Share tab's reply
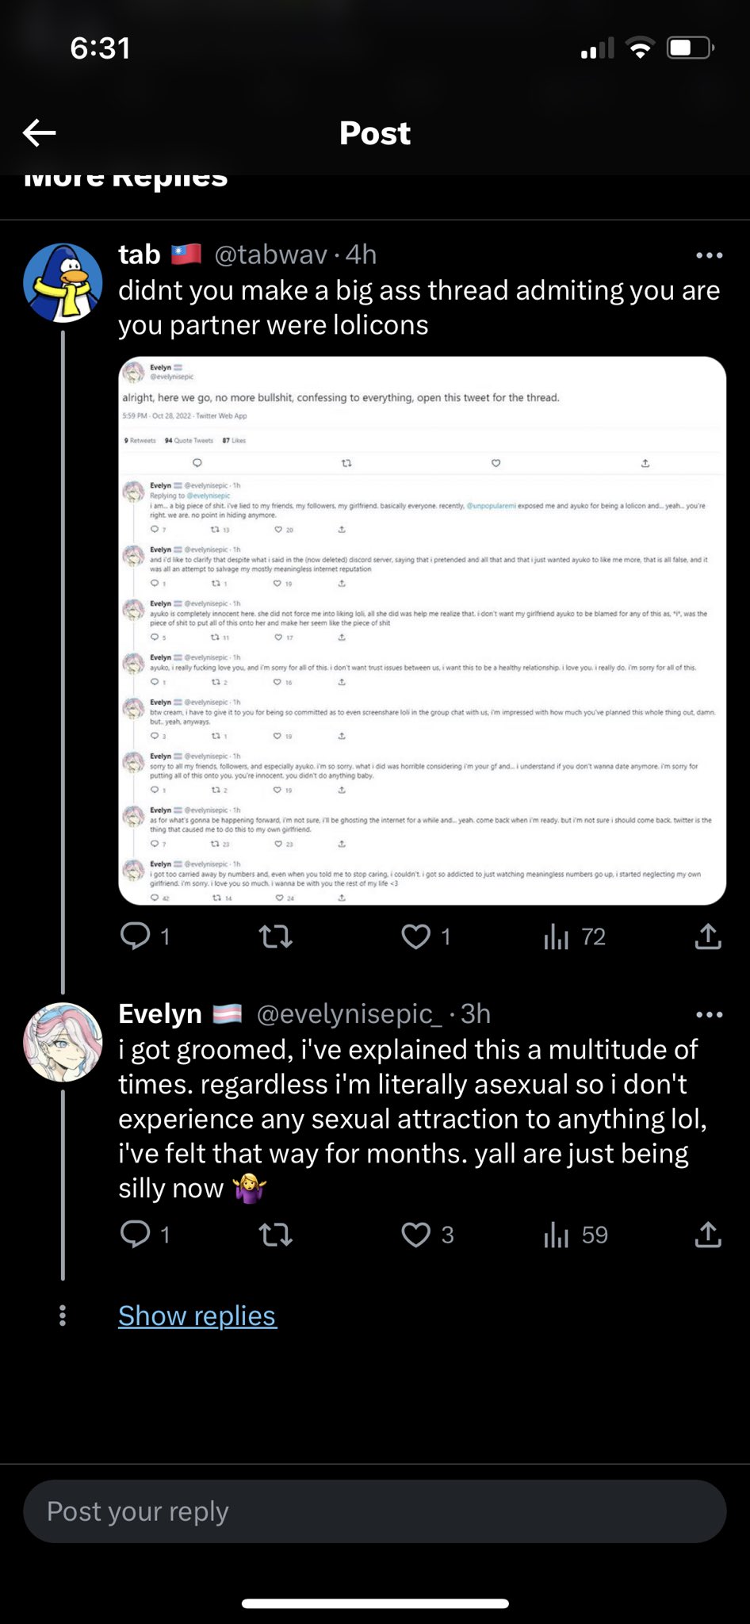Screen dimensions: 750x1624 (x=708, y=936)
